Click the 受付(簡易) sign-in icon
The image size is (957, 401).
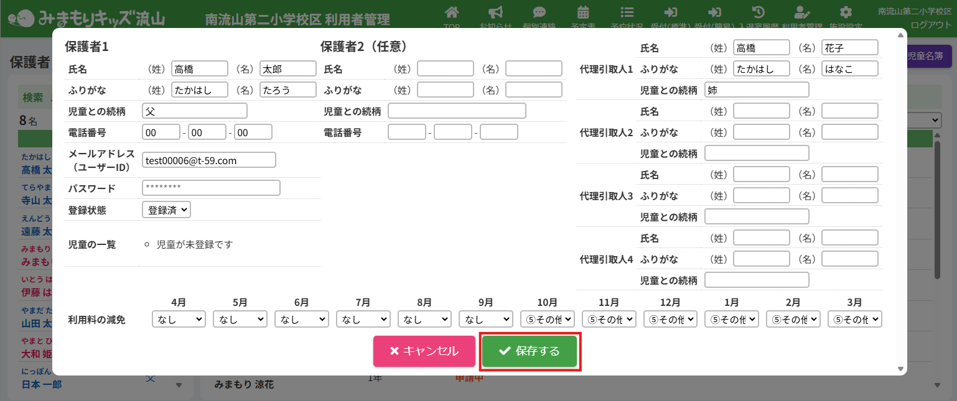point(714,13)
